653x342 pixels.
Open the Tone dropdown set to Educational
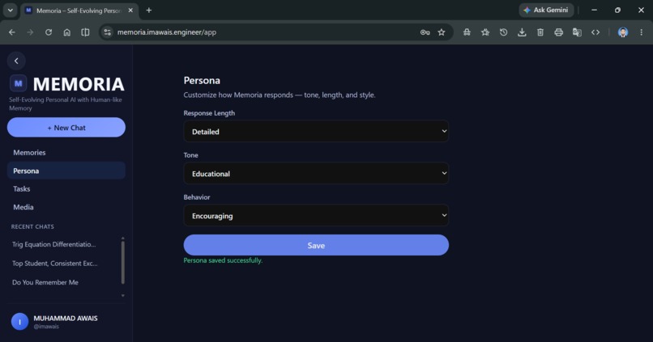point(316,173)
